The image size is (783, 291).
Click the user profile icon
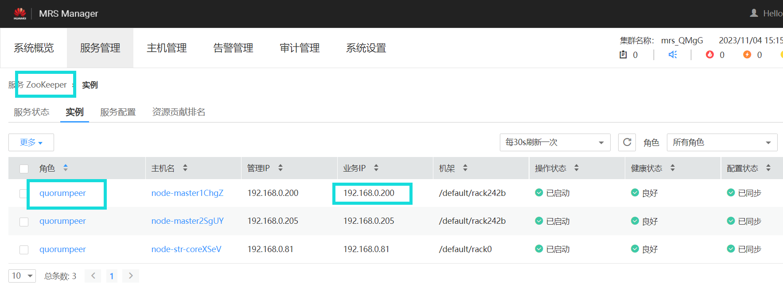[754, 13]
